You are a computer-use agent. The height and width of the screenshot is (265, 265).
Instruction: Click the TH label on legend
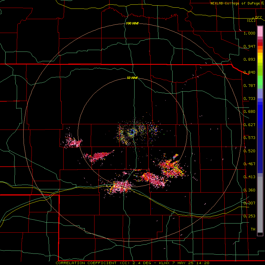pyautogui.click(x=253, y=229)
